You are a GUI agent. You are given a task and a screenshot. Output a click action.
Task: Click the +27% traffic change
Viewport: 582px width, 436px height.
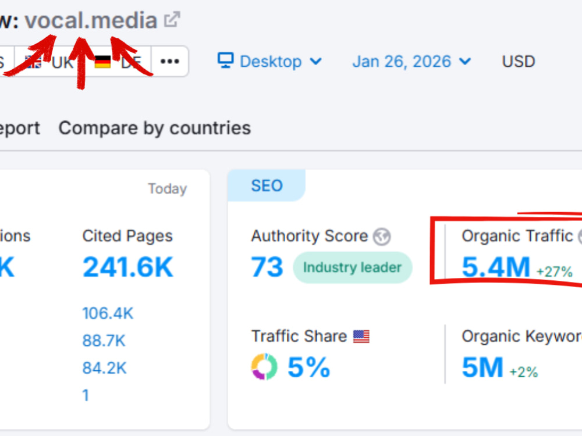click(x=555, y=271)
